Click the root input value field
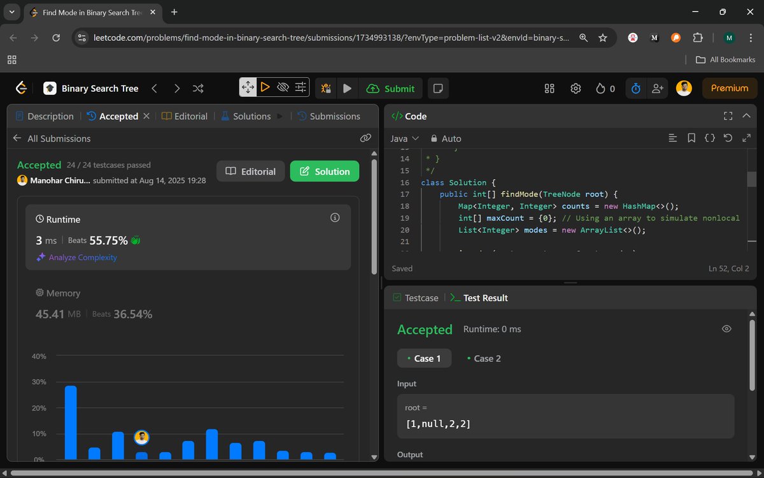The height and width of the screenshot is (478, 764). pyautogui.click(x=566, y=416)
